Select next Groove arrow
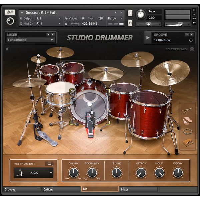 click(x=191, y=35)
